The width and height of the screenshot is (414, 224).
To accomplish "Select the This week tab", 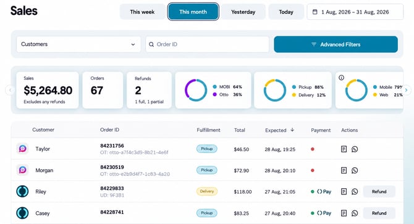I will [x=142, y=12].
